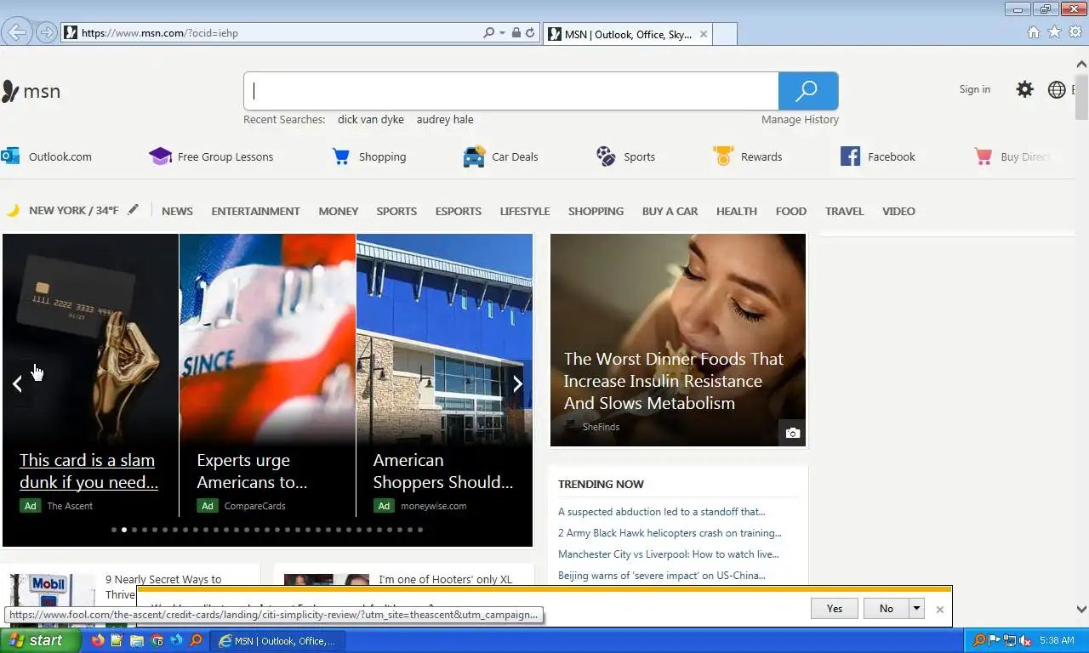
Task: Click the vertical scrollbar down arrow
Action: pyautogui.click(x=1081, y=609)
